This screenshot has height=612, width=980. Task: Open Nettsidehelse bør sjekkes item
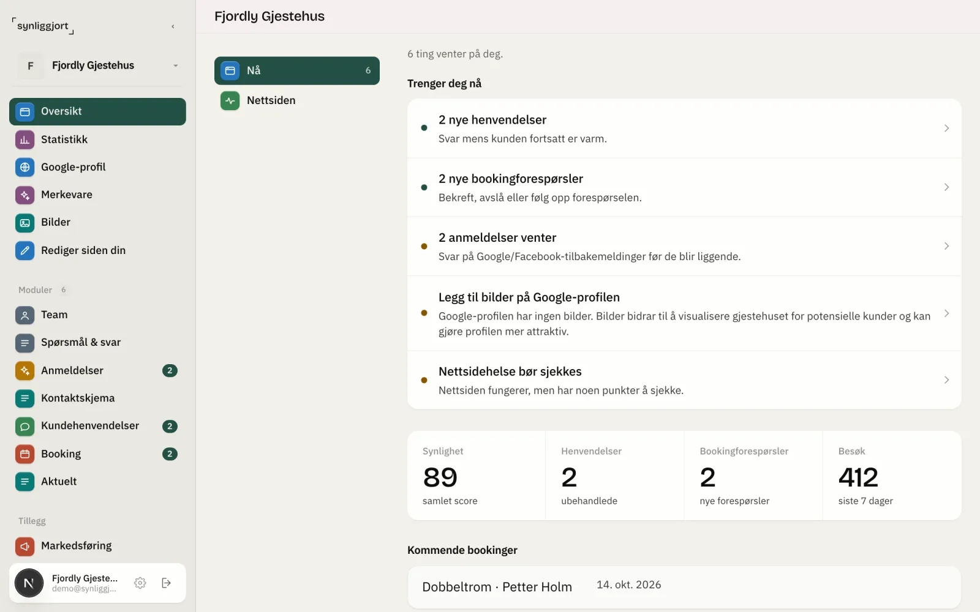click(684, 380)
